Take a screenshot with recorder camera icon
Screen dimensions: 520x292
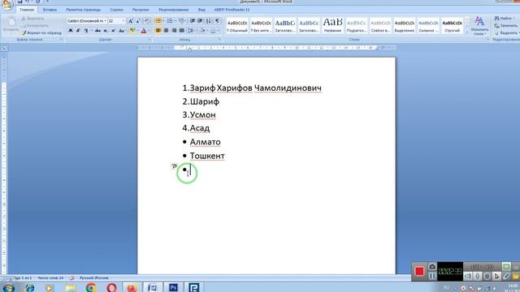click(432, 267)
